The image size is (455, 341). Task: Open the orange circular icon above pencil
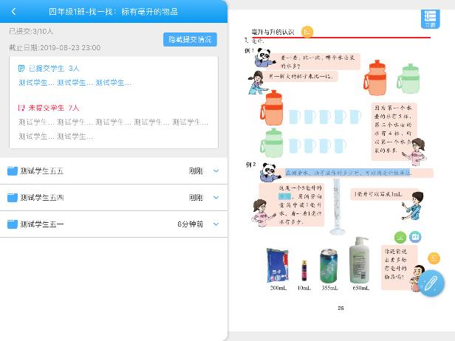(434, 258)
